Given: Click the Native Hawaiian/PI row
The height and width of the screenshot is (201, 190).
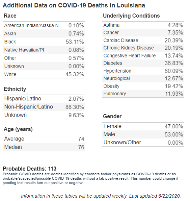Looking at the screenshot, I should [44, 50].
